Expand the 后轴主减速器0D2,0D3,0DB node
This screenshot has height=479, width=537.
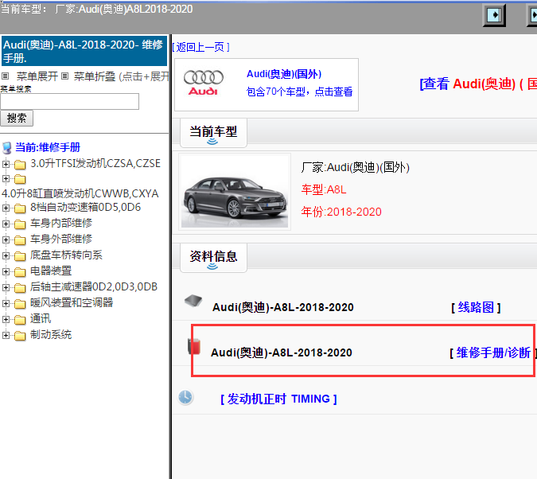tap(6, 287)
